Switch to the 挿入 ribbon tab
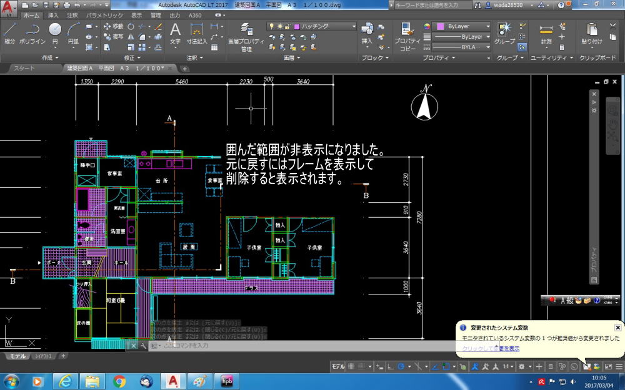Viewport: 625px width, 390px height. click(x=53, y=16)
